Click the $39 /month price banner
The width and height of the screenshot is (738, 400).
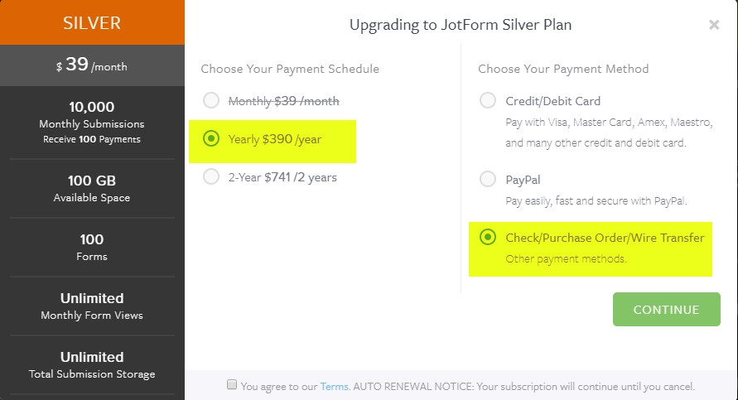pos(92,65)
